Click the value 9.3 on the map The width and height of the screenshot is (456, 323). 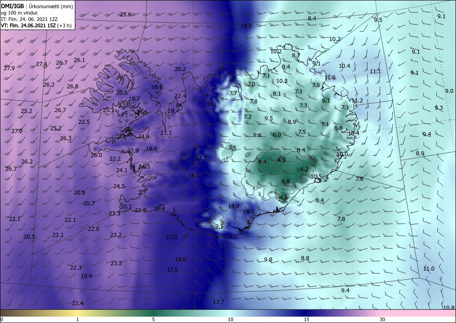pos(439,108)
